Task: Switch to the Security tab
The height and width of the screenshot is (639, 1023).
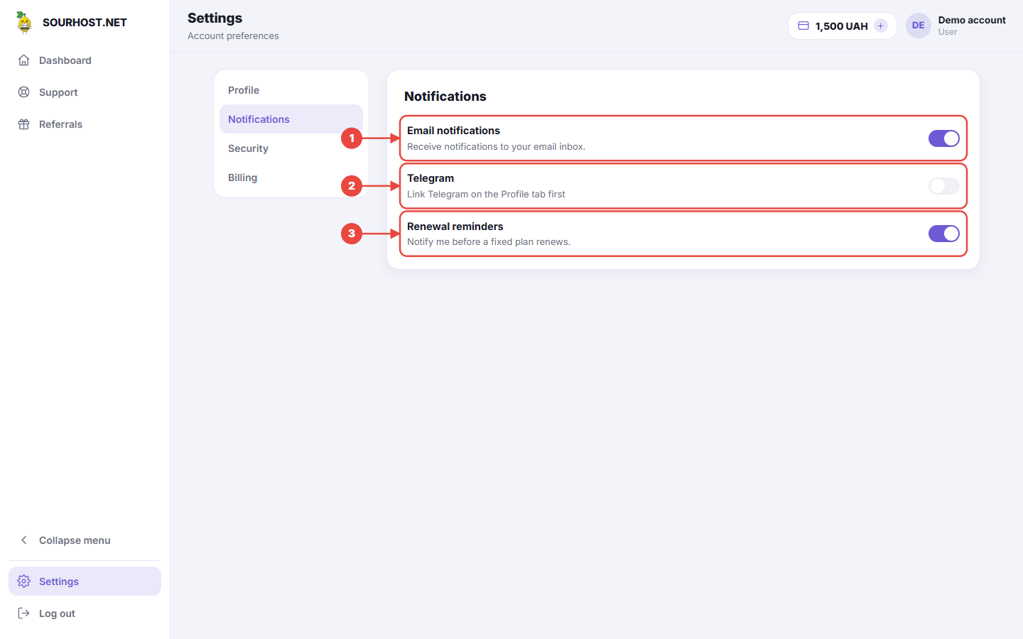Action: (291, 148)
